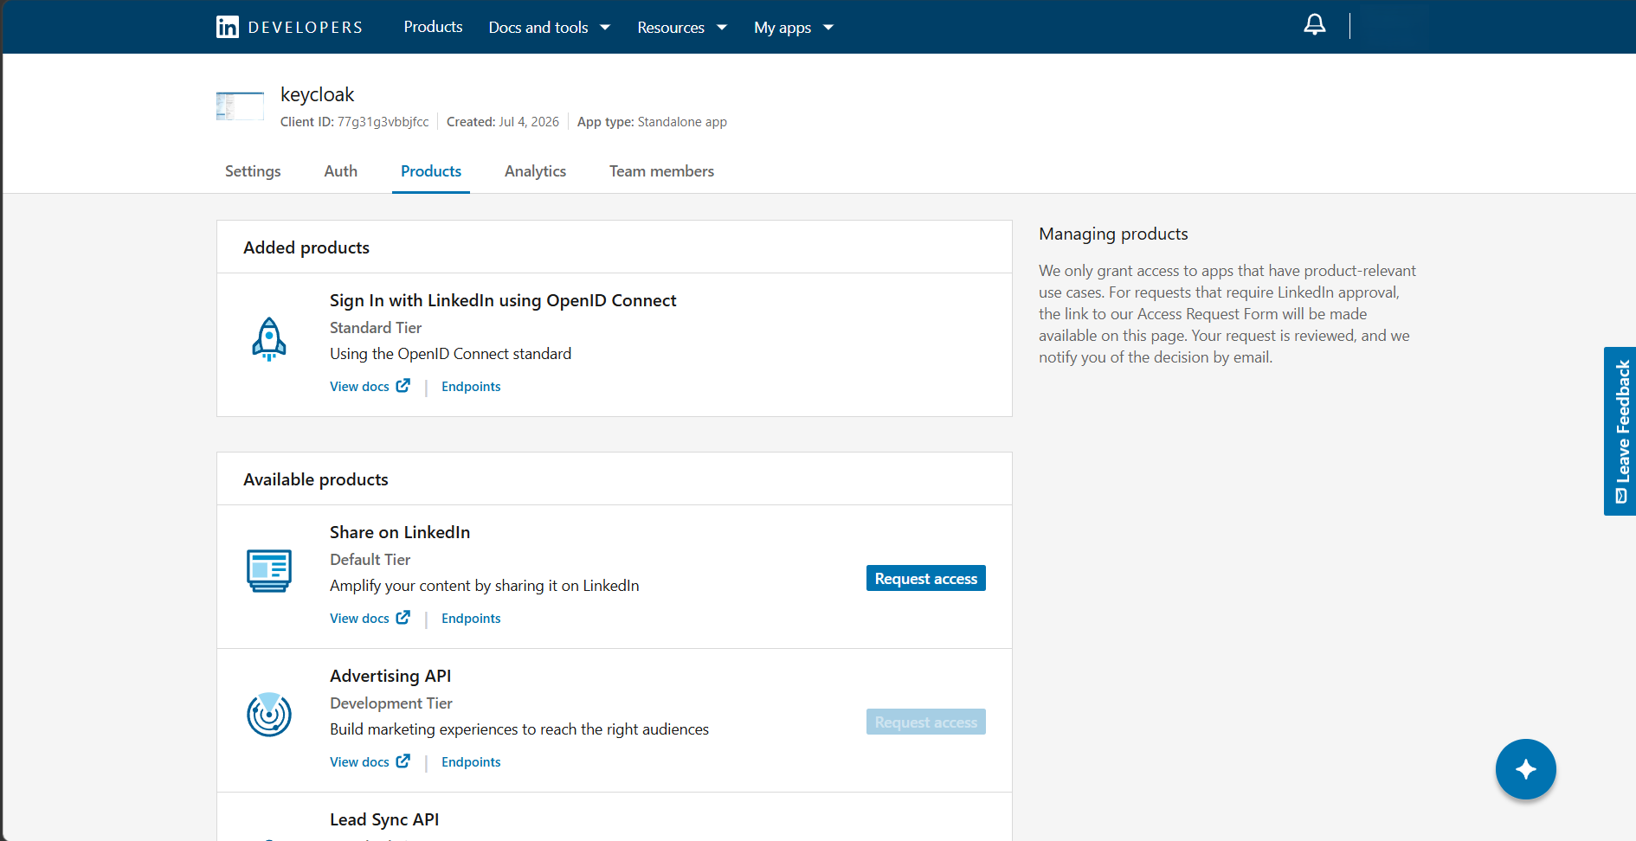Screen dimensions: 1636x841
Task: Click the Managing products heading
Action: pyautogui.click(x=1113, y=234)
